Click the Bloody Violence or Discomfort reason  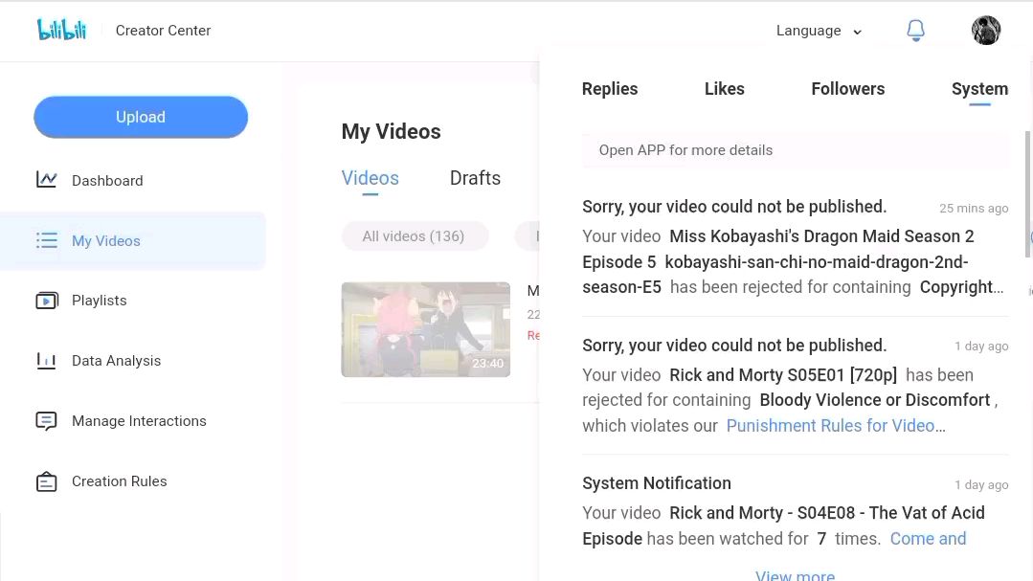pos(875,400)
